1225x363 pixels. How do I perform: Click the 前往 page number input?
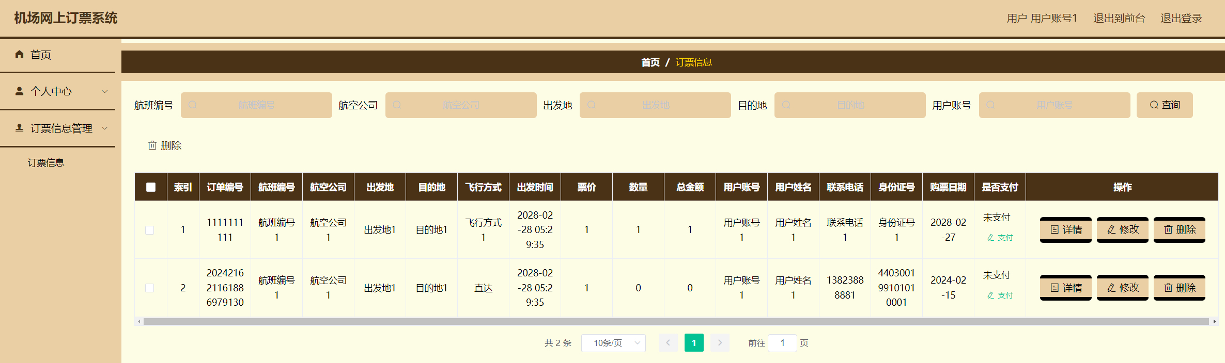click(782, 343)
